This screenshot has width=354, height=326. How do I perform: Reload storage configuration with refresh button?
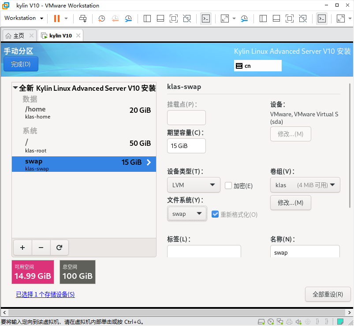click(60, 248)
